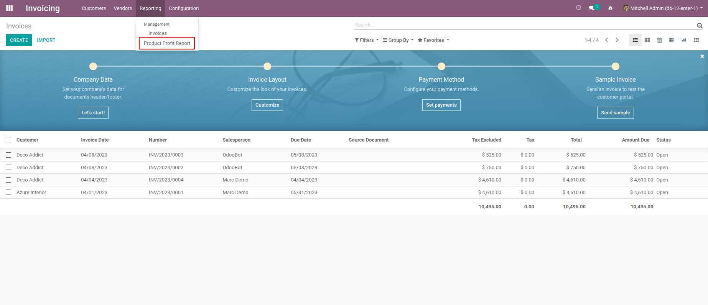Expand the Group By dropdown
This screenshot has width=708, height=305.
pos(398,40)
